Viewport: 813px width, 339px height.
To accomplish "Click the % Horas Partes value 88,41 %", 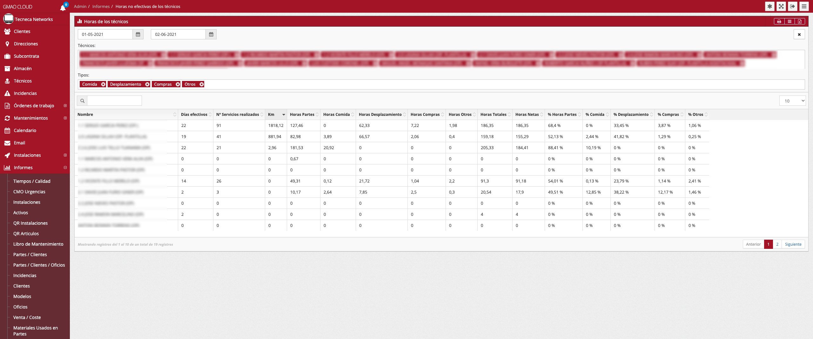I will point(555,148).
